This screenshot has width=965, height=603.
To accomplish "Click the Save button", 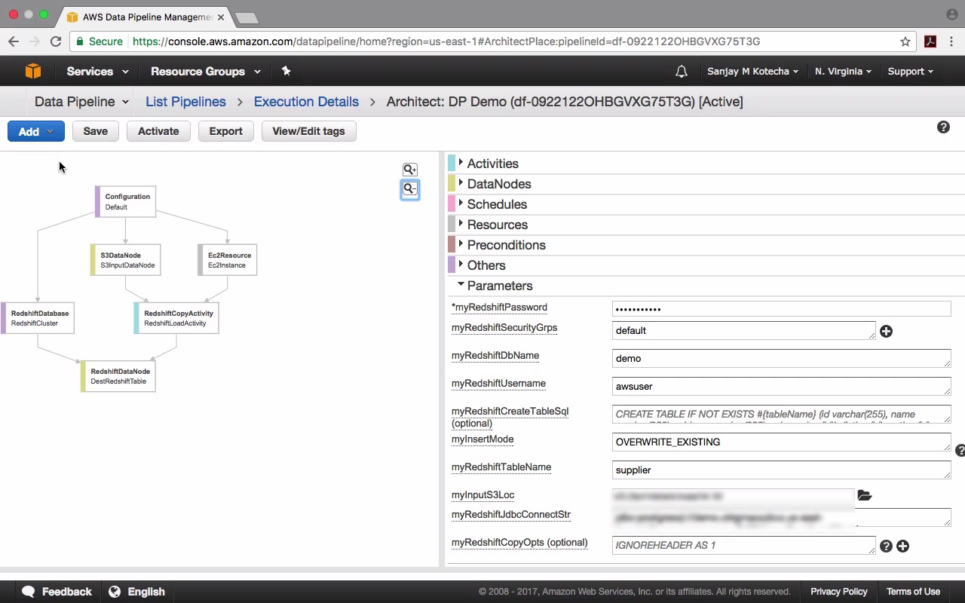I will click(95, 131).
